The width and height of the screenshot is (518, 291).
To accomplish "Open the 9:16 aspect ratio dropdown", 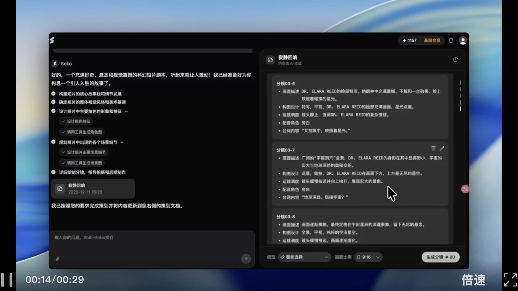I will pos(368,257).
